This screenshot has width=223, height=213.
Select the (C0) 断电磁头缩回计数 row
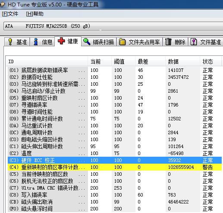115,139
